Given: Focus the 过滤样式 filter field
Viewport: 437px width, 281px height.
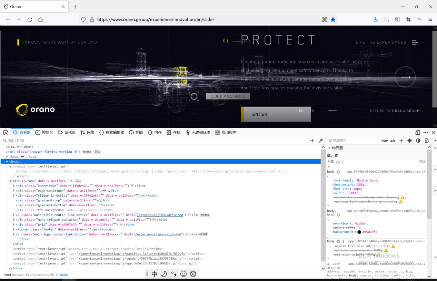Looking at the screenshot, I should tap(352, 140).
